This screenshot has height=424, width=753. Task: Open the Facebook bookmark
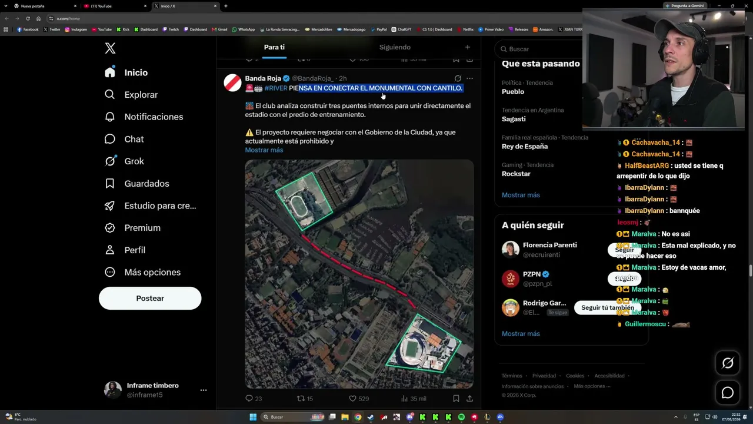pyautogui.click(x=28, y=29)
